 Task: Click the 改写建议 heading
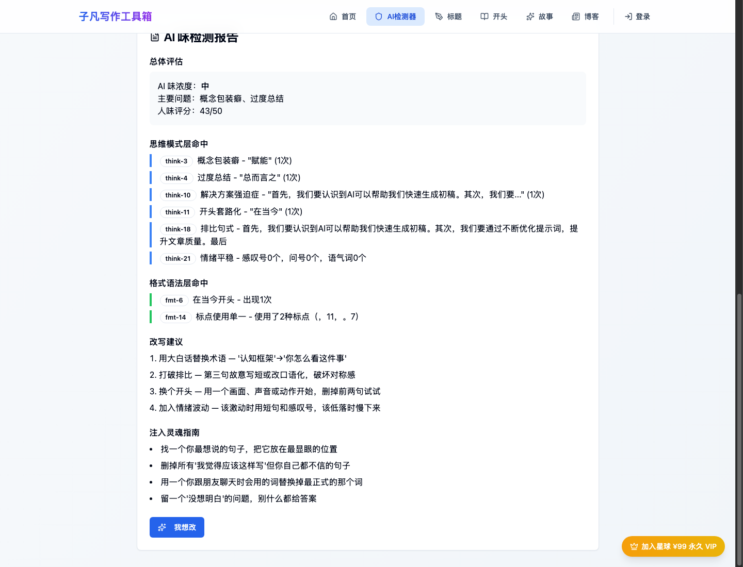tap(166, 342)
